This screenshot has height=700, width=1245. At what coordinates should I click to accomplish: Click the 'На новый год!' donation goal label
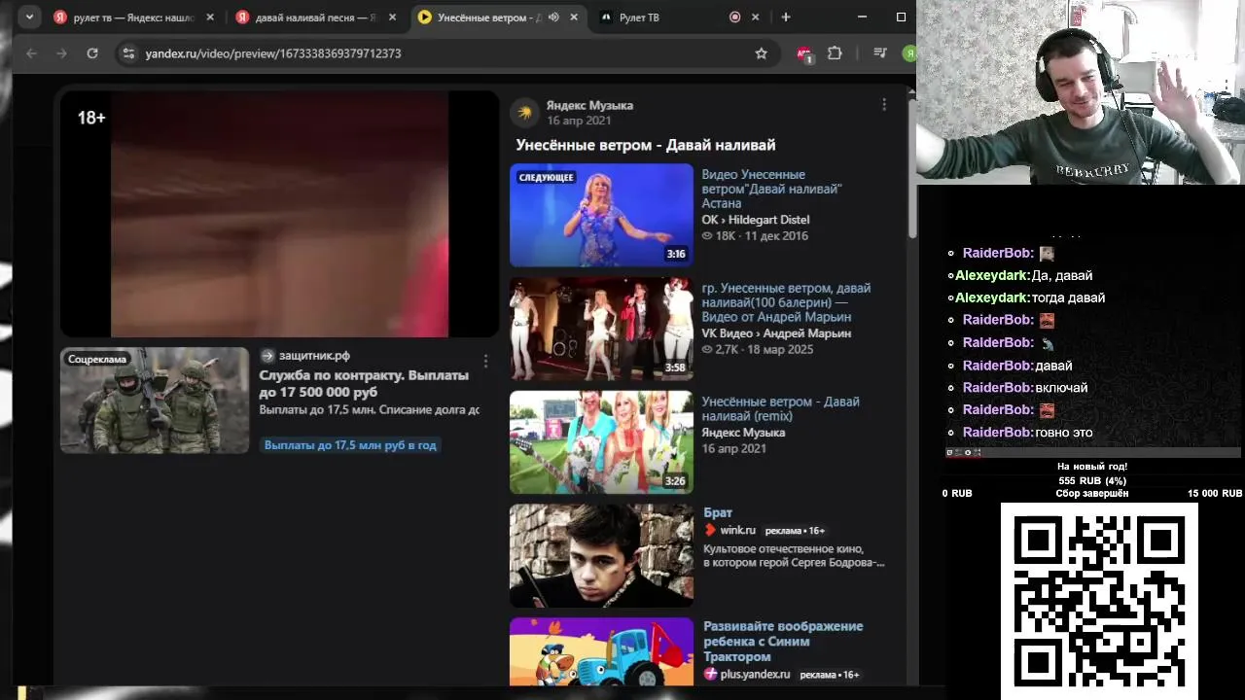tap(1092, 467)
